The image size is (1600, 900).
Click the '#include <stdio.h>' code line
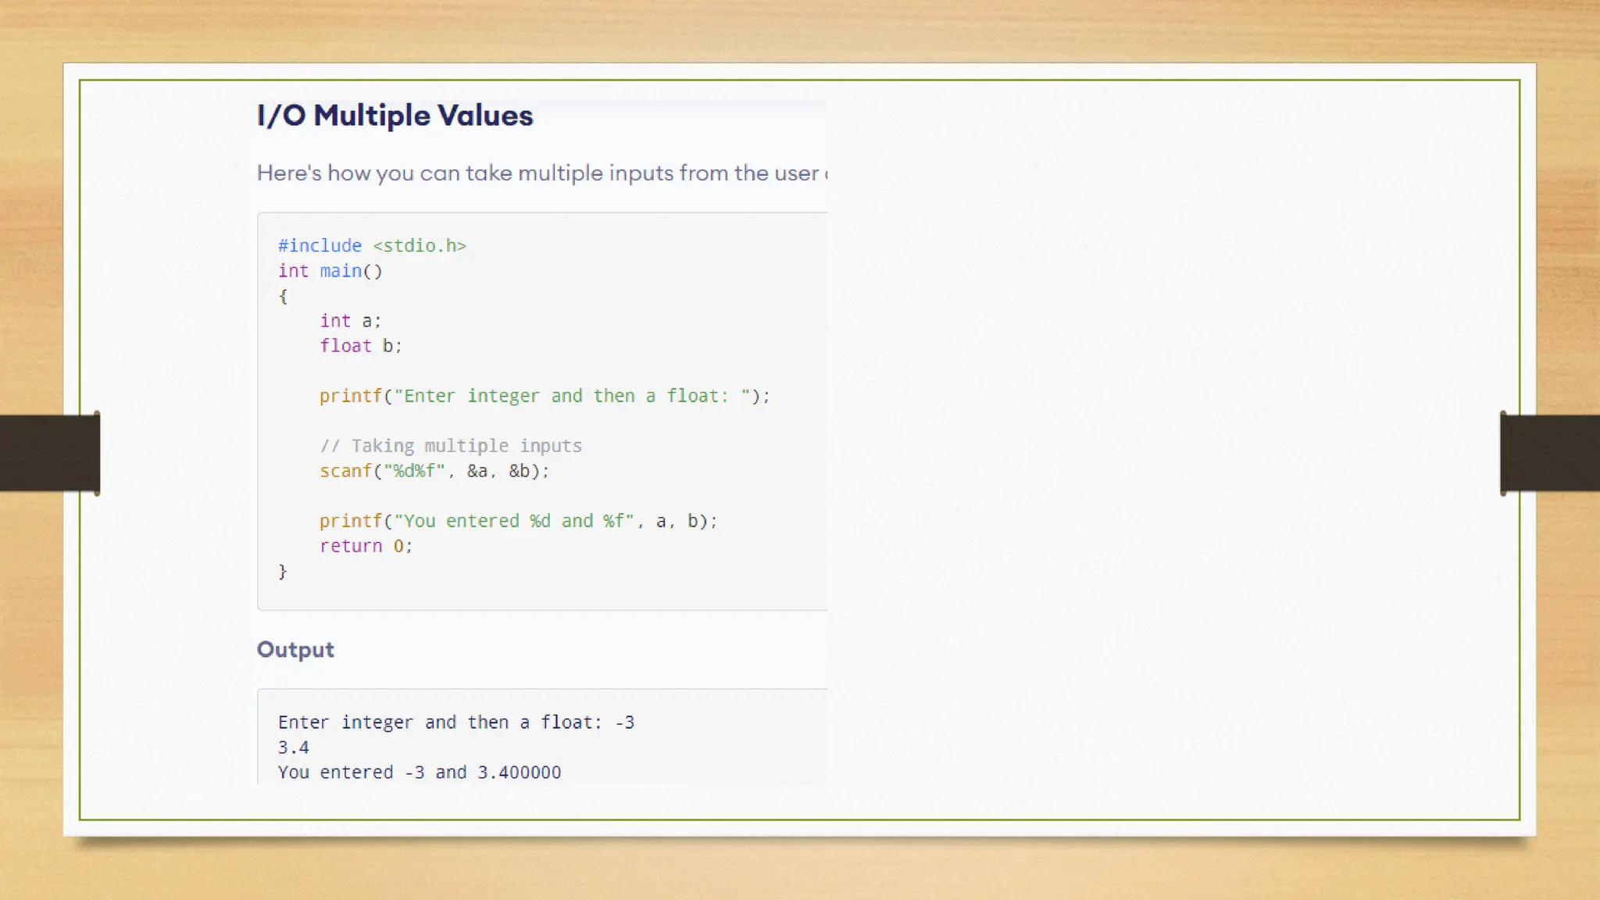pos(372,246)
